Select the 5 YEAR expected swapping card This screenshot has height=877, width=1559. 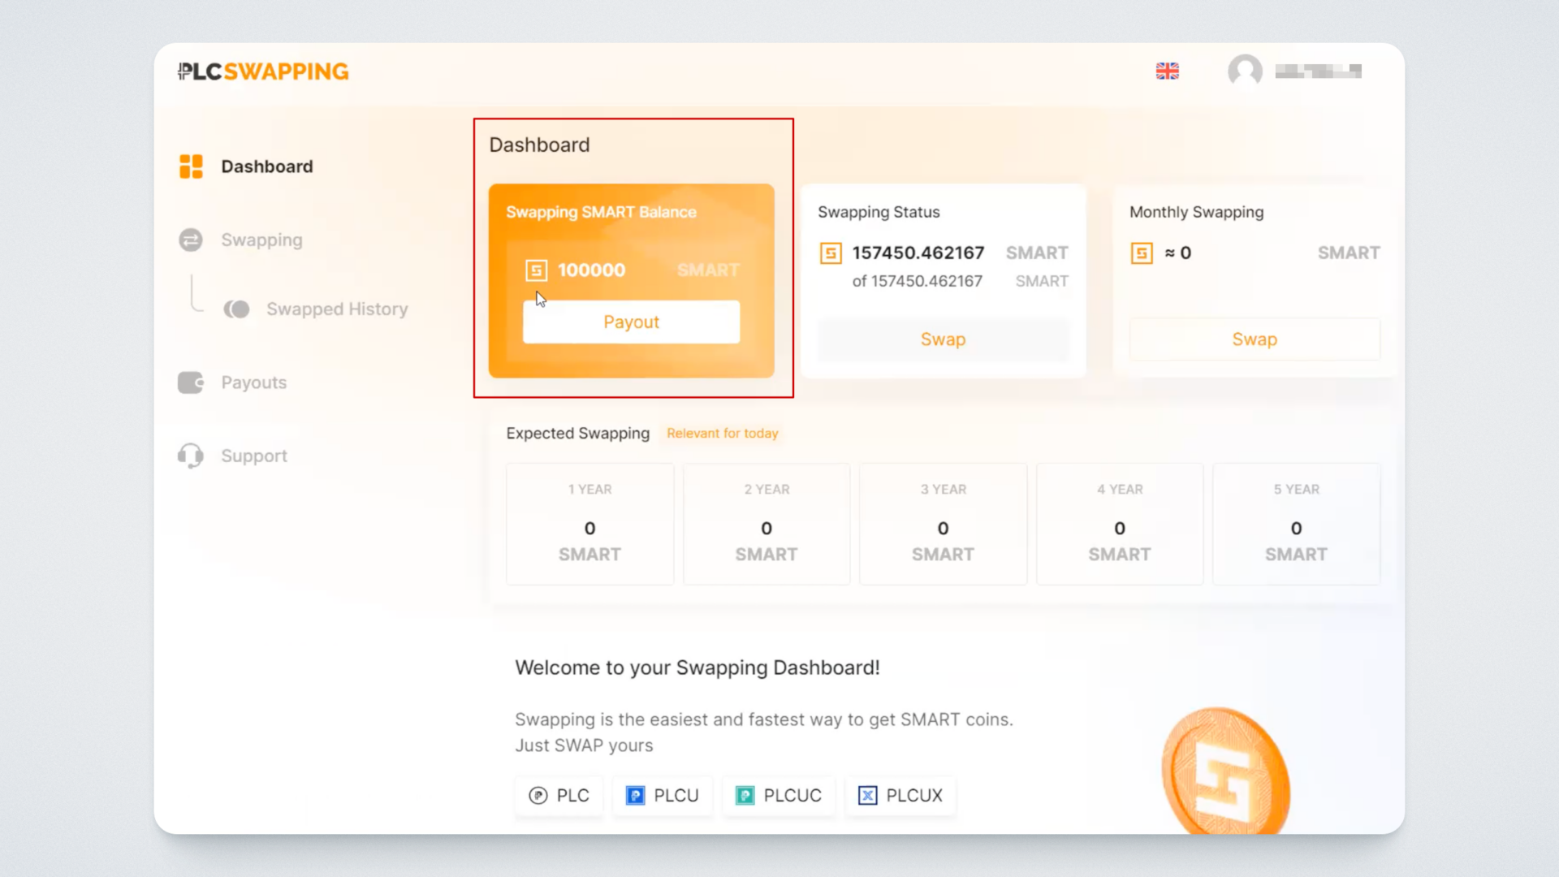[x=1296, y=524]
